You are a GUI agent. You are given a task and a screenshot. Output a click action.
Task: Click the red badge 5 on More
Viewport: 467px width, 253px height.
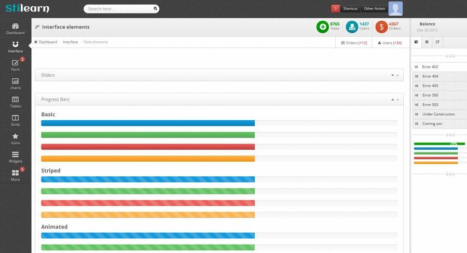pyautogui.click(x=22, y=170)
